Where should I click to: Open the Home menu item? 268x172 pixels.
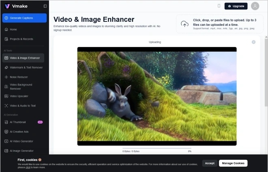23,30
